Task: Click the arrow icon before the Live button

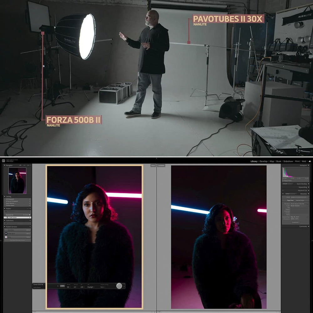Action: click(x=58, y=286)
